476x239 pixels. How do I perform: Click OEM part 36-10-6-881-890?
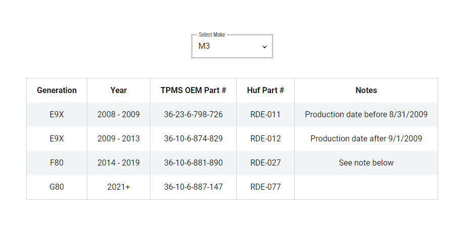pyautogui.click(x=193, y=163)
